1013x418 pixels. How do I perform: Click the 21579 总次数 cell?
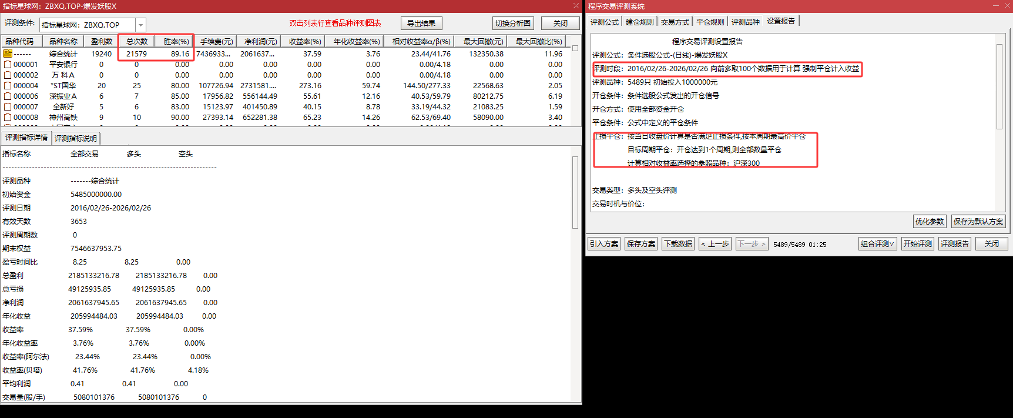(x=136, y=53)
